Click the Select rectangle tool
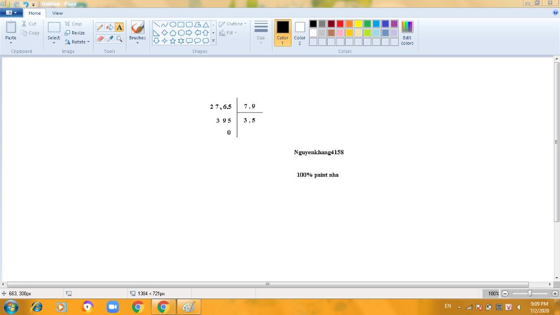This screenshot has width=560, height=315. coord(54,27)
